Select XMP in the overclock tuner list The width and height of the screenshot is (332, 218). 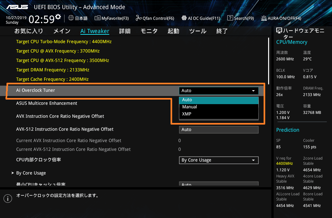186,114
